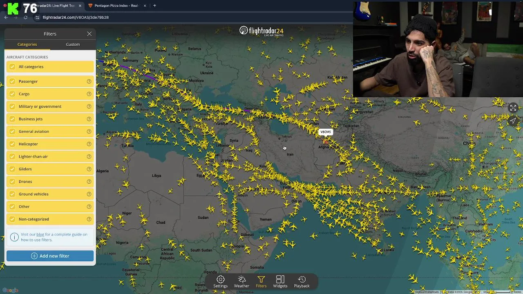523x294 pixels.
Task: Toggle Gliders checkbox
Action: 12,169
